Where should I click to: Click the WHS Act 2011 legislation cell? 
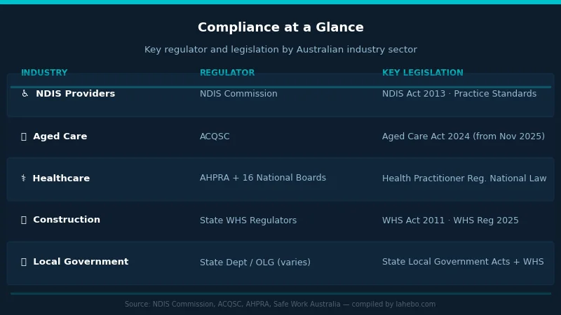pyautogui.click(x=450, y=220)
